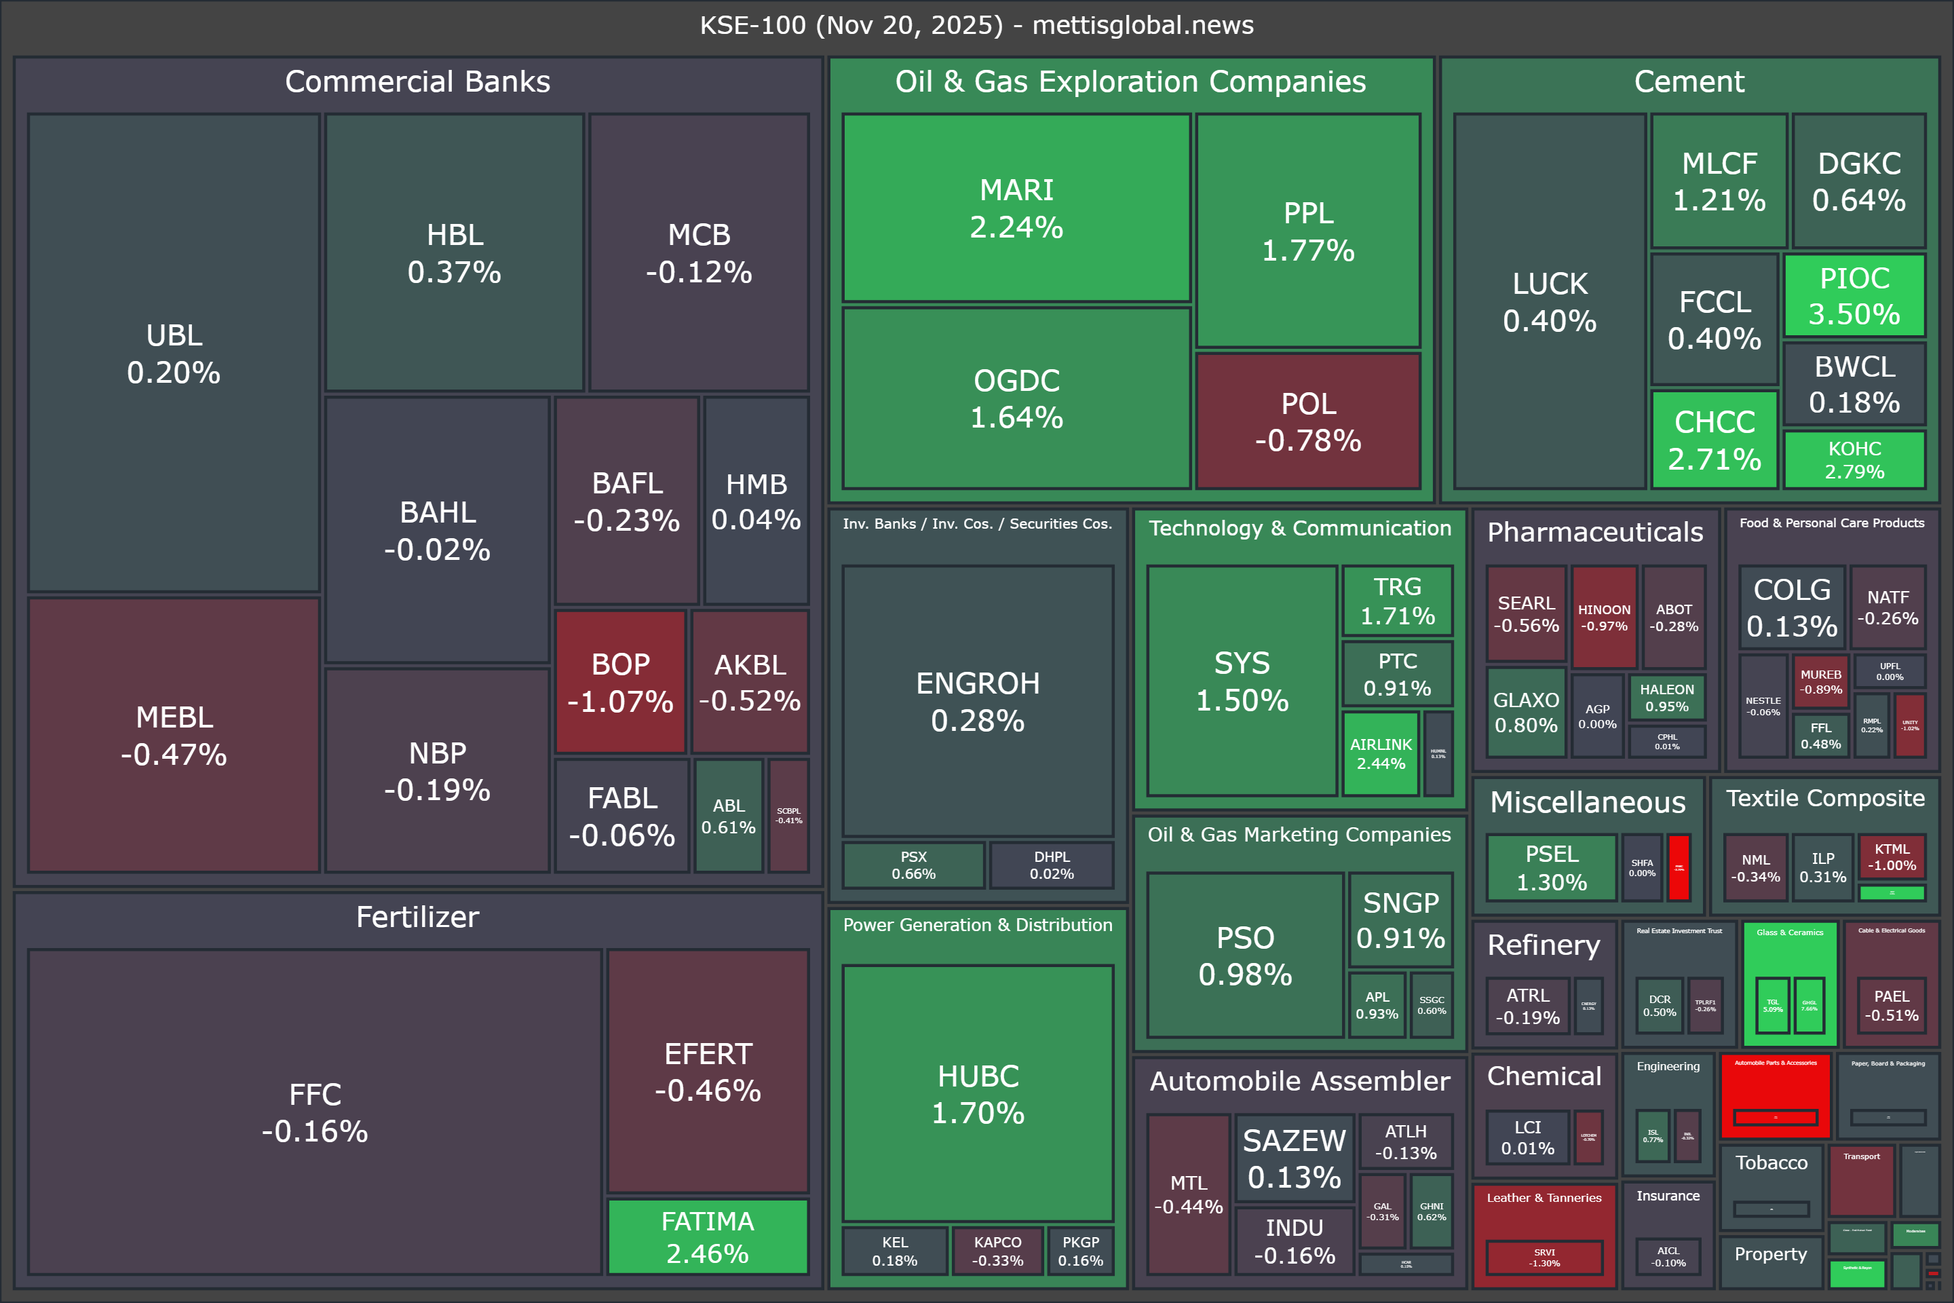Screen dimensions: 1954x1303
Task: Click the SRVI tile in Leather & Tanneries
Action: tap(1544, 1258)
